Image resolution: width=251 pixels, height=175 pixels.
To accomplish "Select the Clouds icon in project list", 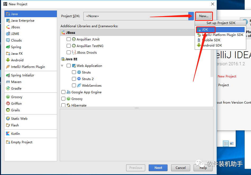I will point(8,40).
